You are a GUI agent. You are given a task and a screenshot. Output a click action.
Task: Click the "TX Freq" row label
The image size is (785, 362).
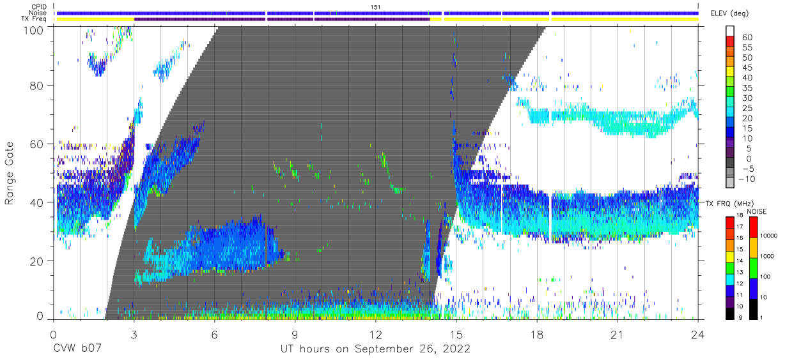pos(35,20)
